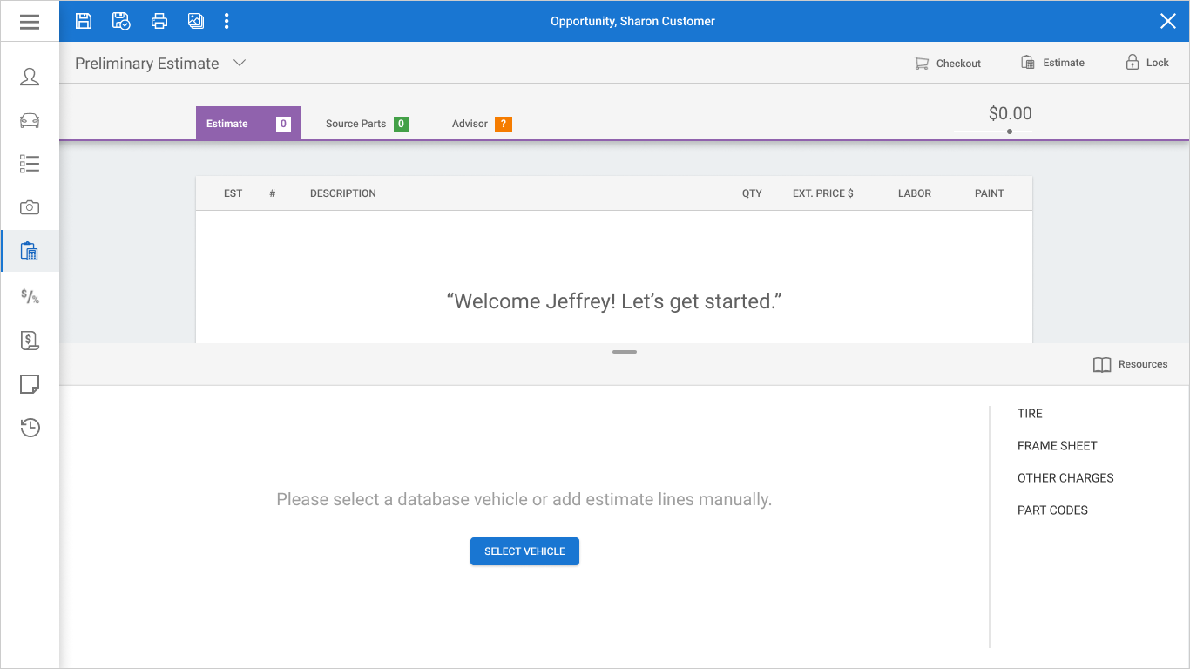The image size is (1190, 669).
Task: Select FRAME SHEET in the side list
Action: [1058, 446]
